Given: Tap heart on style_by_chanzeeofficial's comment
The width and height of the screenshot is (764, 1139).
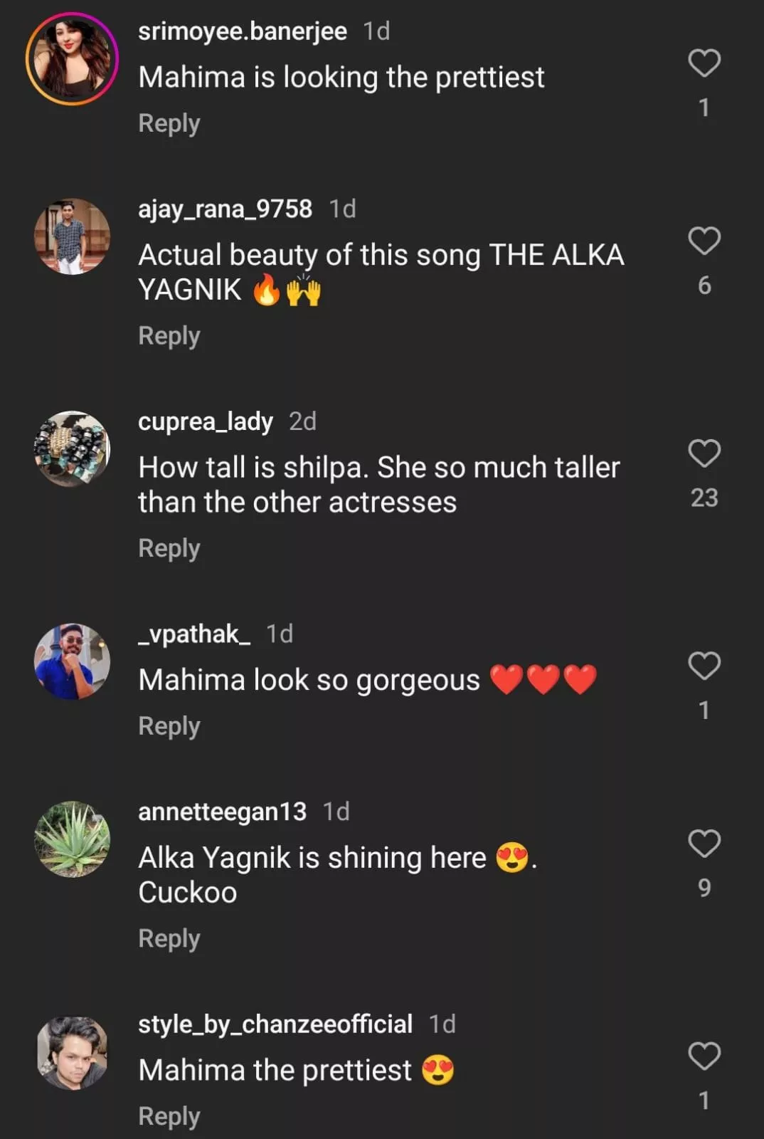Looking at the screenshot, I should pos(704,1056).
